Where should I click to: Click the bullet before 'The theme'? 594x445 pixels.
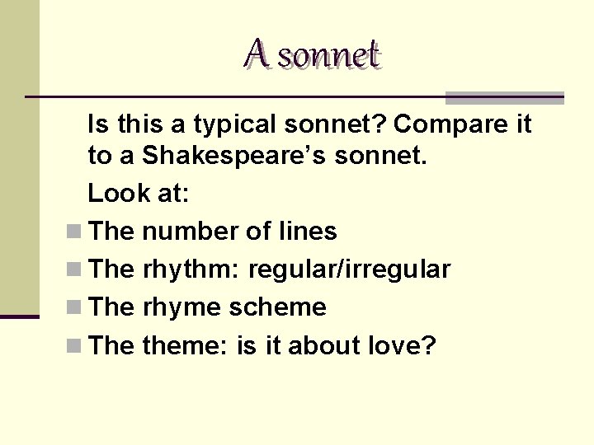74,345
